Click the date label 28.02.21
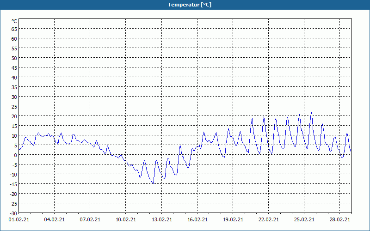Screen dimensions: 370x231 pos(340,219)
